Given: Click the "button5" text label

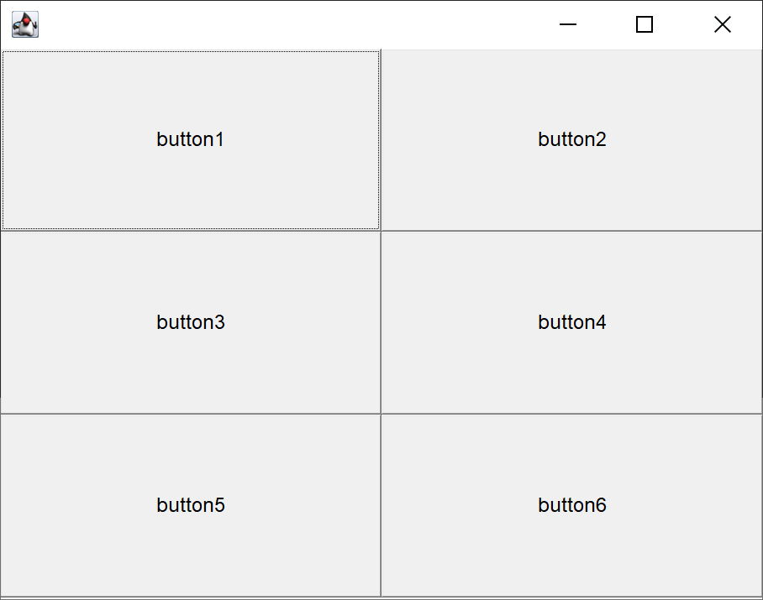Looking at the screenshot, I should (191, 505).
